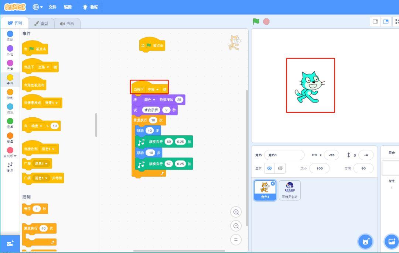The height and width of the screenshot is (253, 399).
Task: Select the 事件 (Events) yellow category
Action: (10, 79)
